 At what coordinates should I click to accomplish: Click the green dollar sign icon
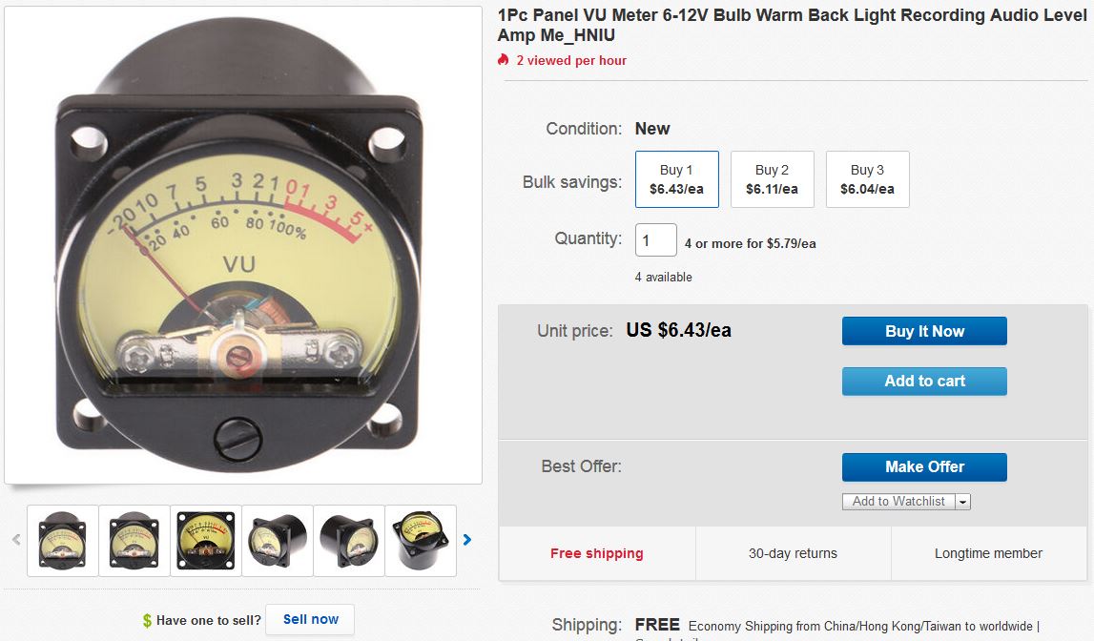point(147,620)
